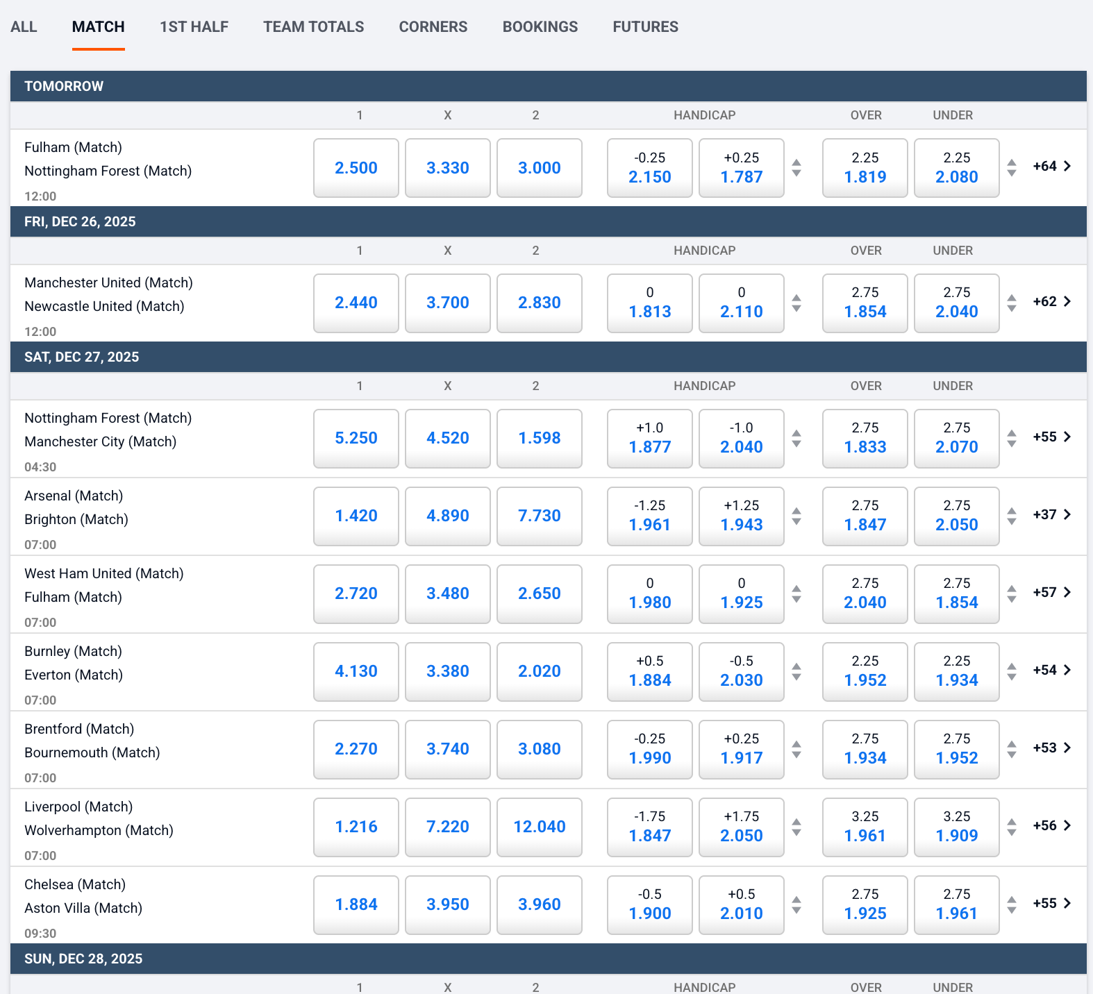Open Fulham v Nottingham Forest +64 markets
1093x994 pixels.
pyautogui.click(x=1052, y=167)
